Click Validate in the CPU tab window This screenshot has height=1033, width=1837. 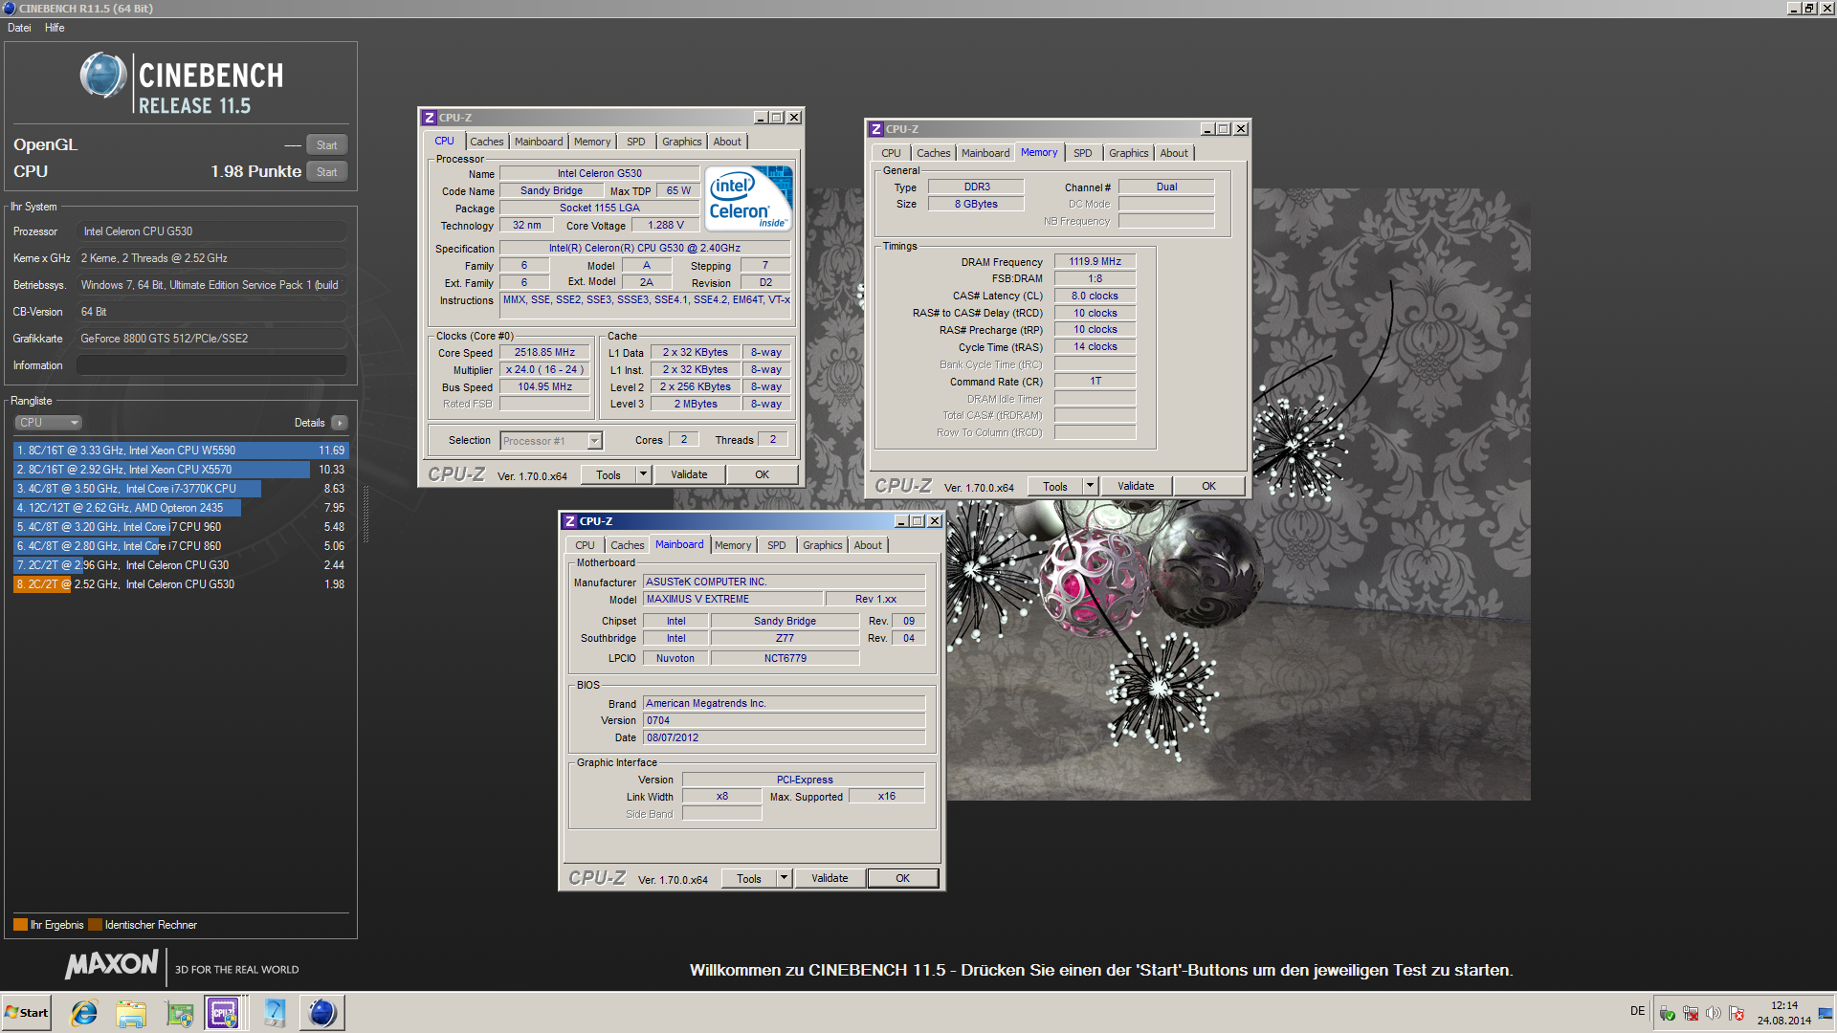[689, 475]
